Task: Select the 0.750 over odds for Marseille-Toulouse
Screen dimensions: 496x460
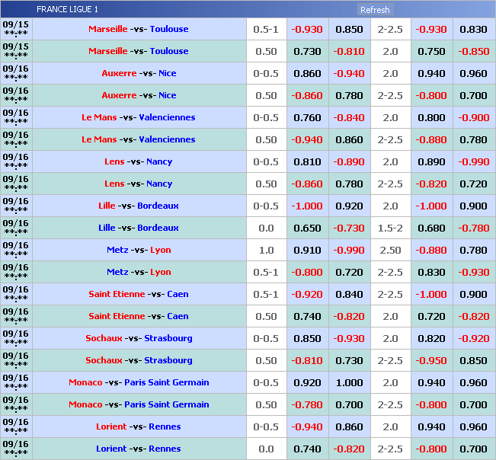Action: click(x=431, y=51)
